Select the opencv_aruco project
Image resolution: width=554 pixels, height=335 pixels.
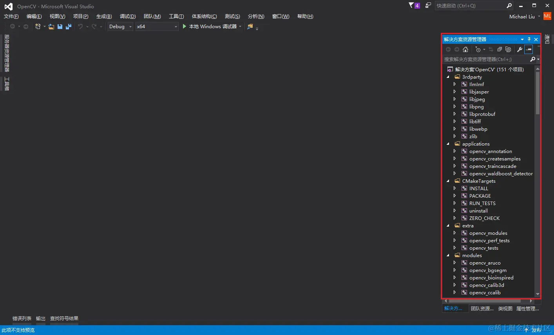click(485, 263)
